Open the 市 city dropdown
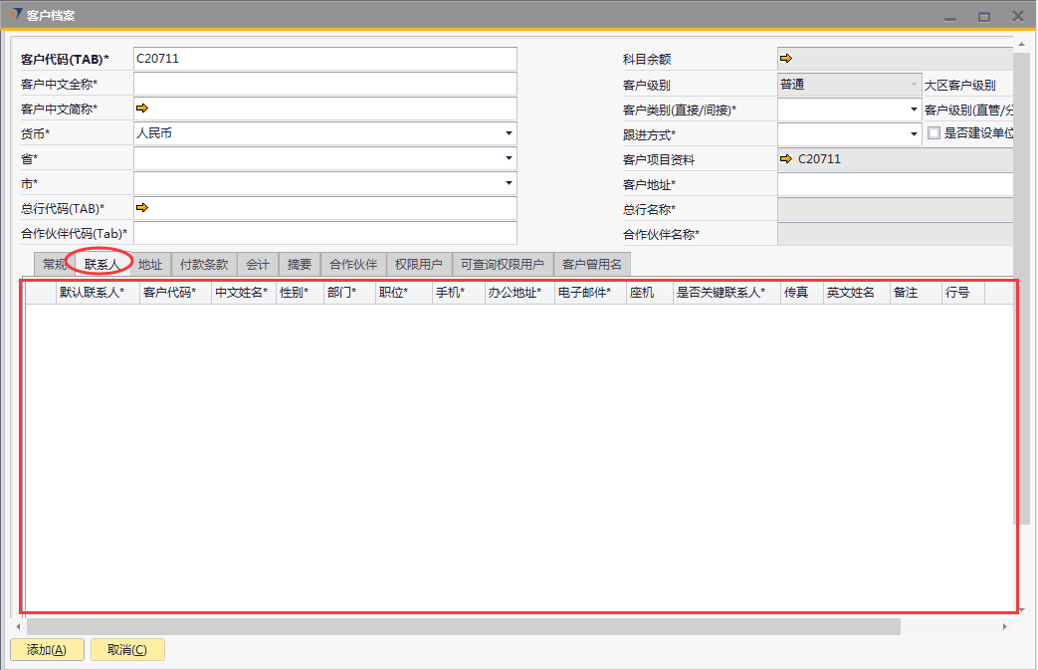Screen dimensions: 1038x670 (509, 183)
